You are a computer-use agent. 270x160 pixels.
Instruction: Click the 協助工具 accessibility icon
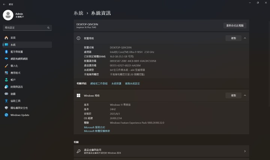pos(6,101)
